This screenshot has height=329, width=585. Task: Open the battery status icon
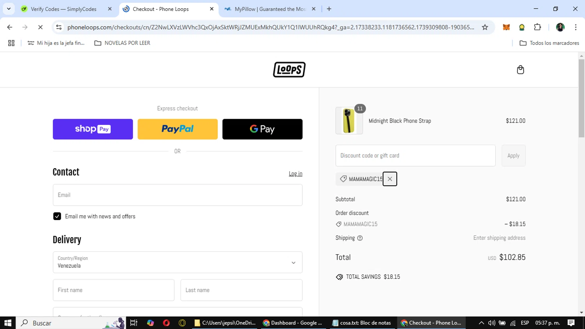point(502,323)
